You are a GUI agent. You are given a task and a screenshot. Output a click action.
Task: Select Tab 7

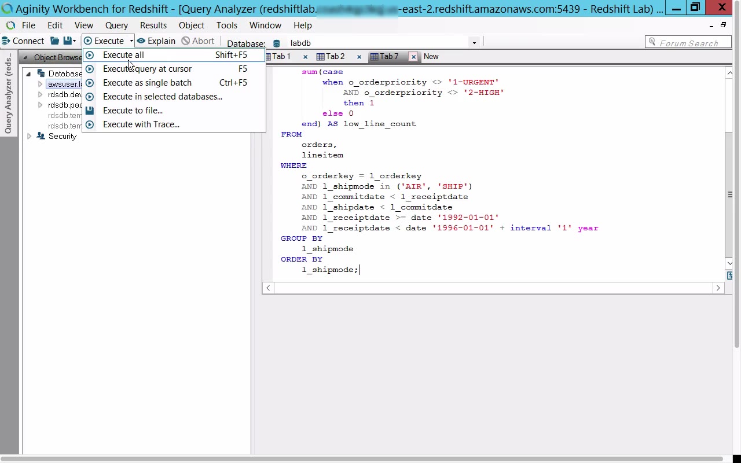tap(385, 57)
